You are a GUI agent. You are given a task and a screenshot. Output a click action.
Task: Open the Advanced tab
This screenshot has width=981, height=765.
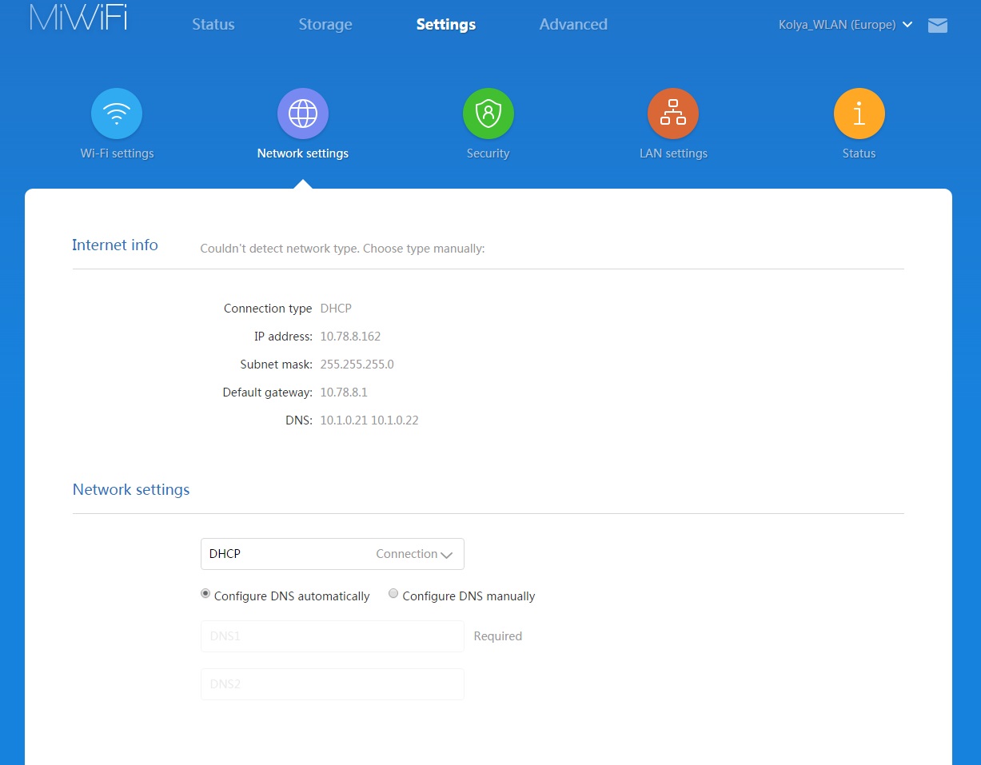click(x=573, y=25)
